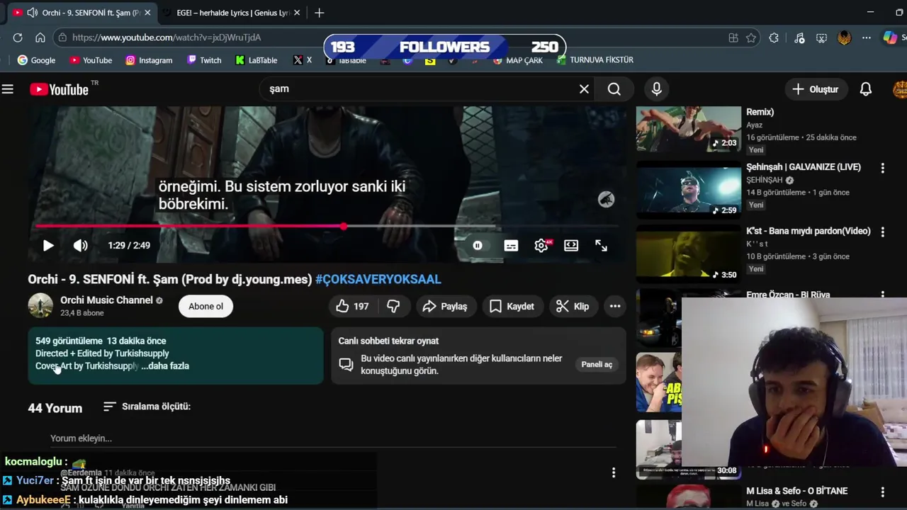
Task: Run search with magnifier button
Action: (x=614, y=89)
